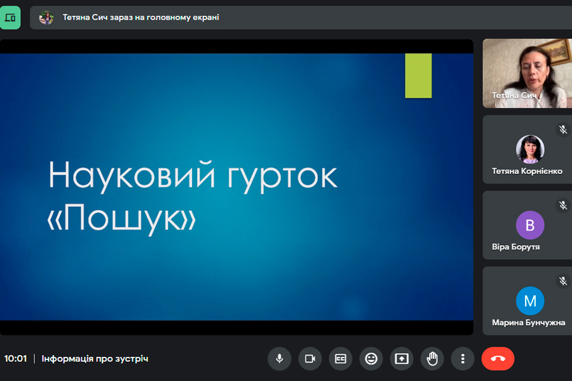Click the shared slide titled Науковий гурток
The image size is (572, 381).
237,187
